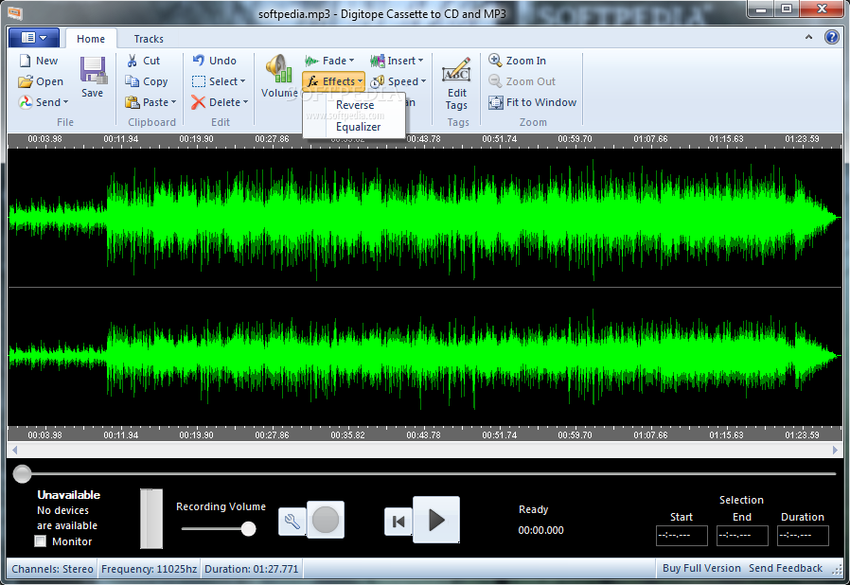Open recording settings wrench icon
Image resolution: width=850 pixels, height=585 pixels.
292,522
